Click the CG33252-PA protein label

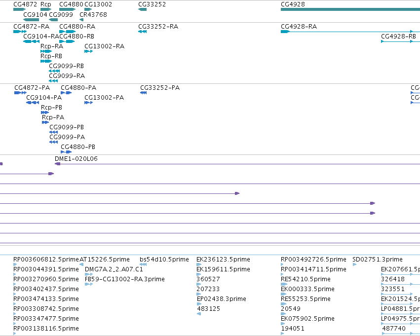pos(160,88)
